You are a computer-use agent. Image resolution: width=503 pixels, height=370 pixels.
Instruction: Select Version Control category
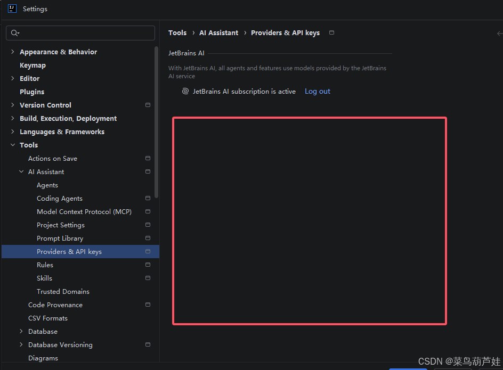(45, 105)
